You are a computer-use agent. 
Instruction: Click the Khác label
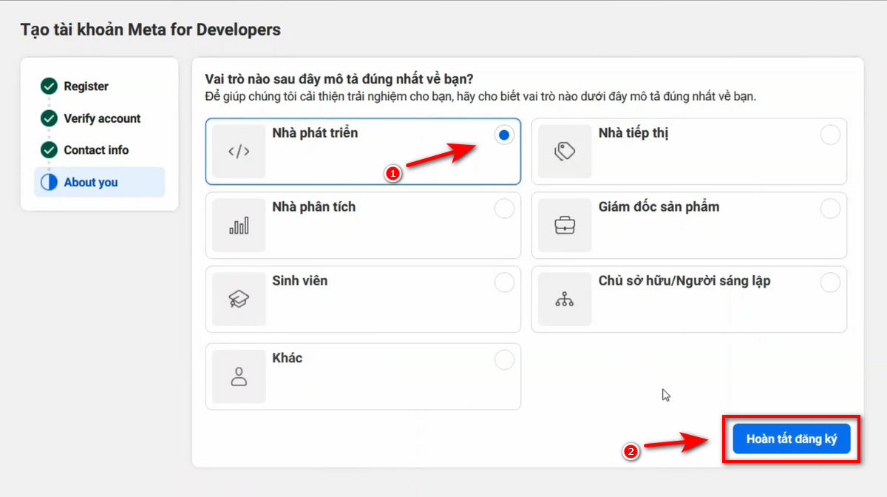click(287, 358)
